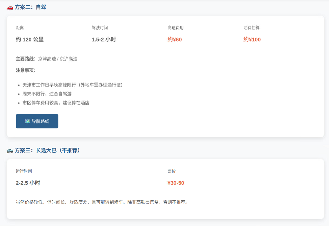The height and width of the screenshot is (226, 329).
Task: Click the 1.5-2 小时 driving time value
Action: (x=104, y=39)
